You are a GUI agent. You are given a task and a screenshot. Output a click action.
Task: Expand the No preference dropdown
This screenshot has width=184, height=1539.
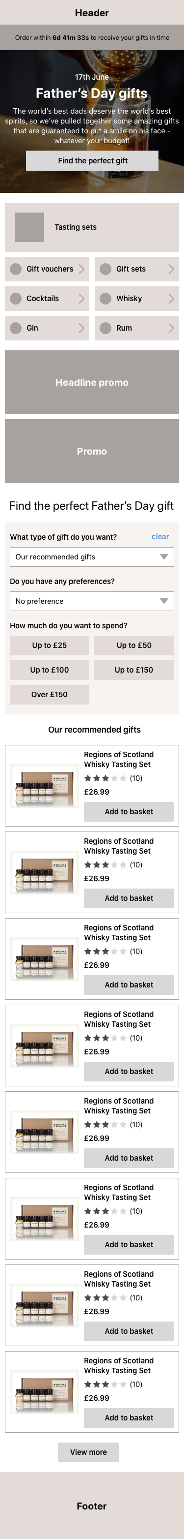(x=92, y=601)
